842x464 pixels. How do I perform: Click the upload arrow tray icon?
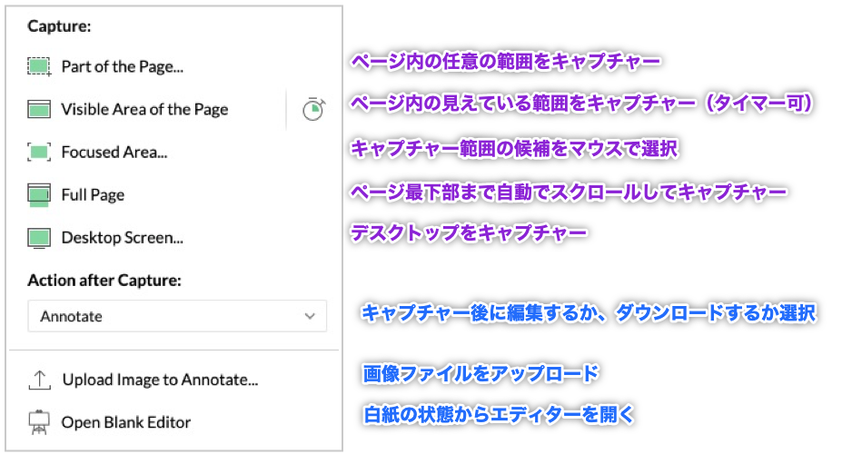[39, 380]
